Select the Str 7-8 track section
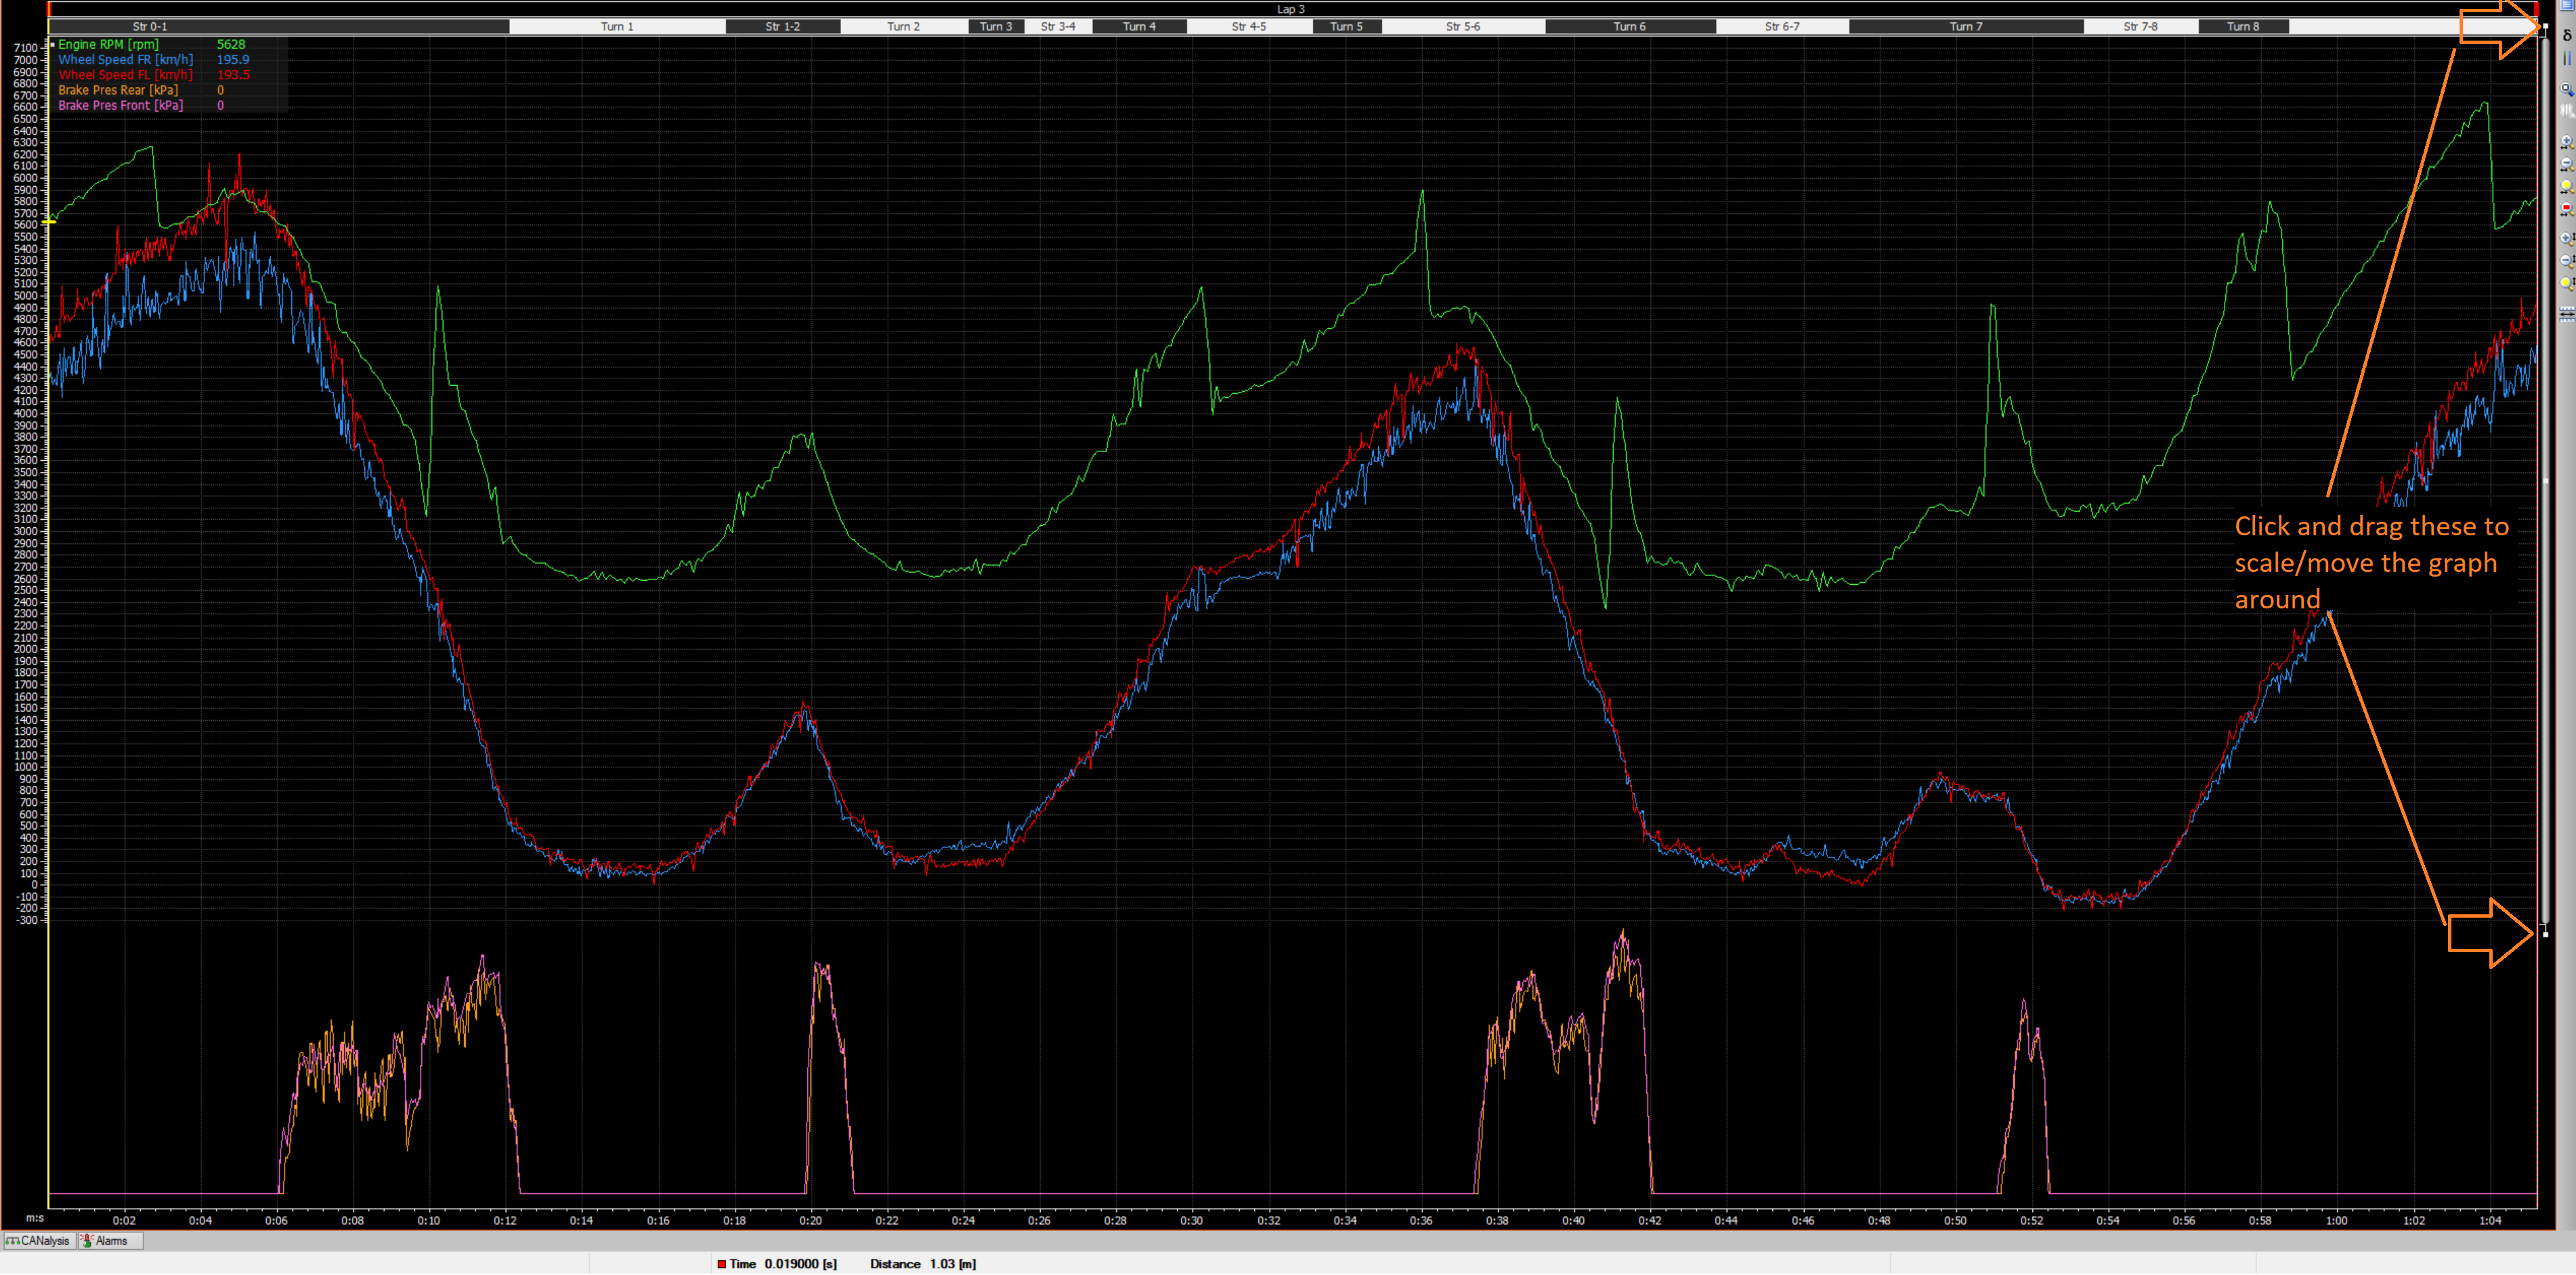The height and width of the screenshot is (1275, 2576). [x=2141, y=27]
